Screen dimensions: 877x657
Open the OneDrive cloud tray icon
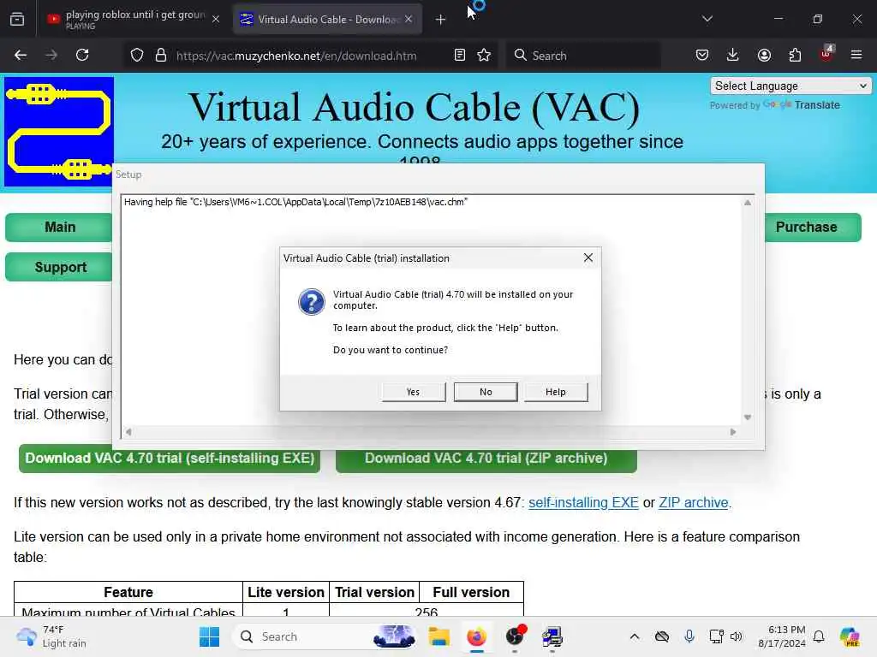(x=662, y=636)
